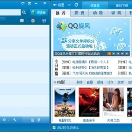Image resolution: width=132 pixels, height=132 pixels.
Task: Filter movies by 爱情 genre
Action: click(100, 82)
